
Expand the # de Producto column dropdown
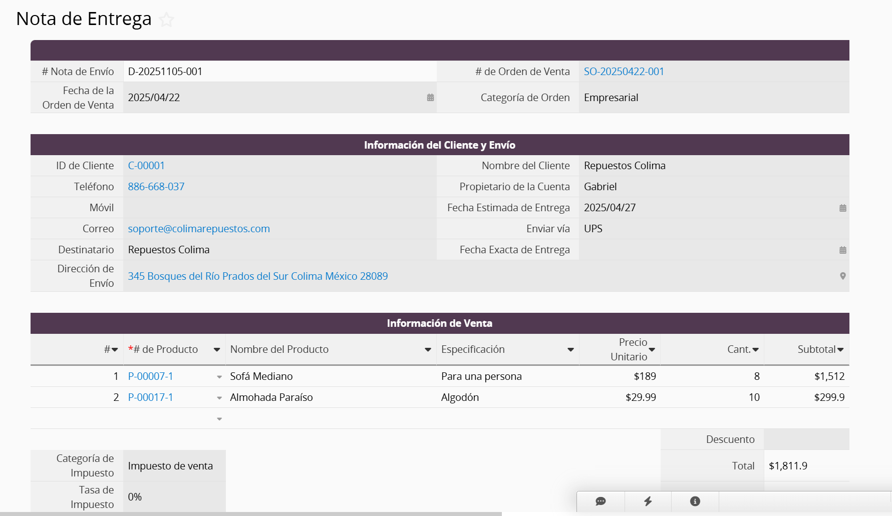[x=217, y=350]
